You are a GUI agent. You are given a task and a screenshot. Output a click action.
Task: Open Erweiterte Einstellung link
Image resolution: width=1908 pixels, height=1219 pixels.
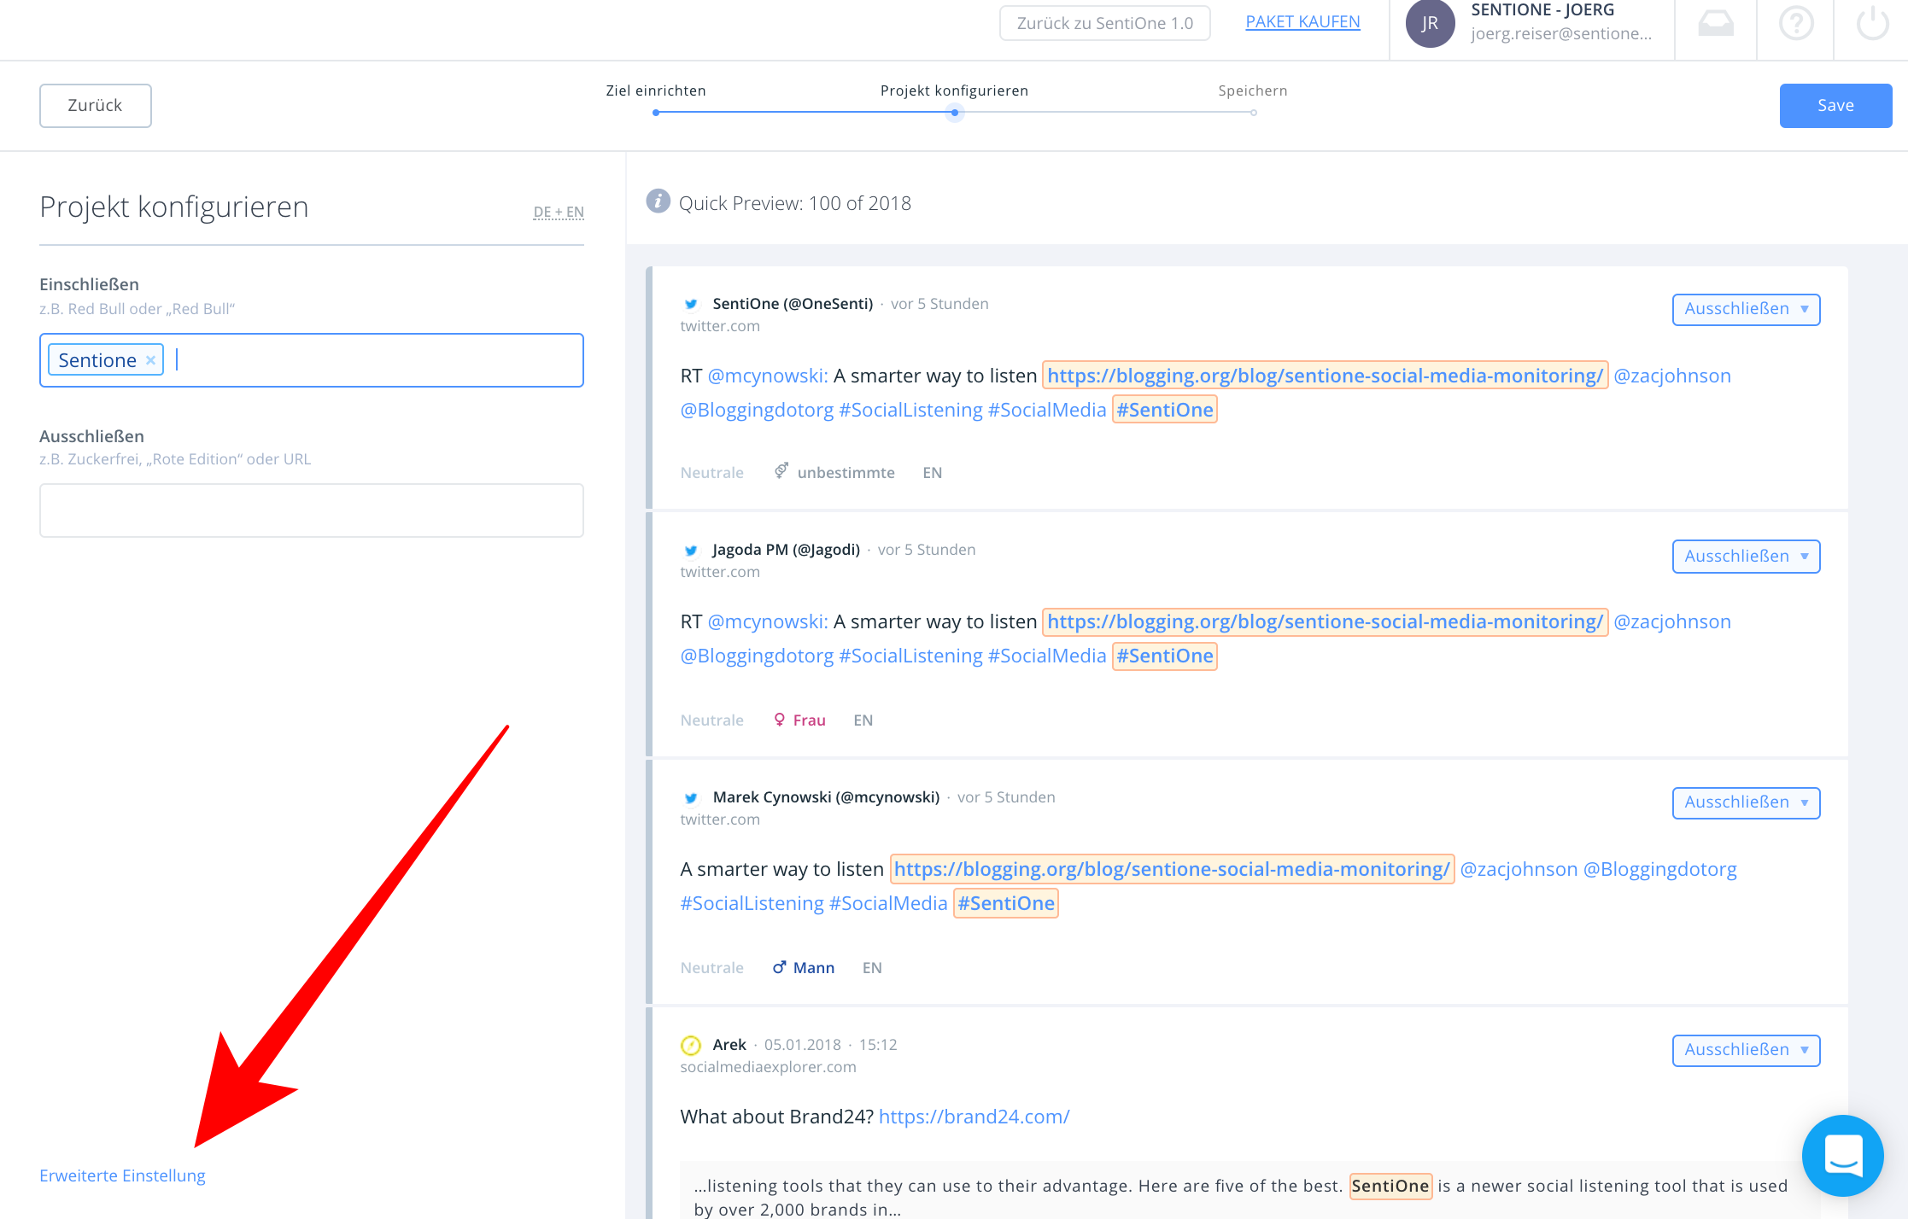122,1175
